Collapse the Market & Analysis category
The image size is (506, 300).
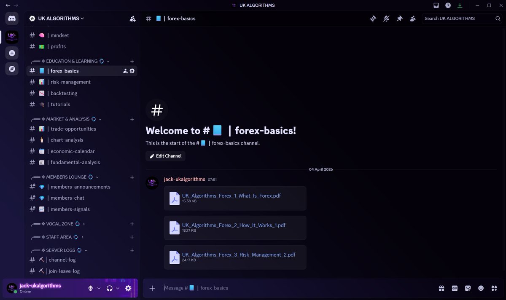point(66,119)
